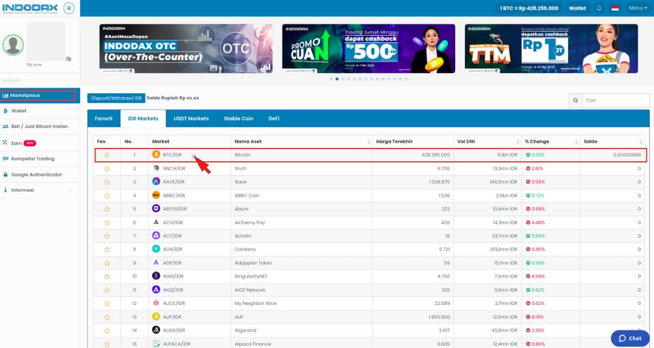Click the AGIX coin icon
Image resolution: width=654 pixels, height=348 pixels.
156,276
